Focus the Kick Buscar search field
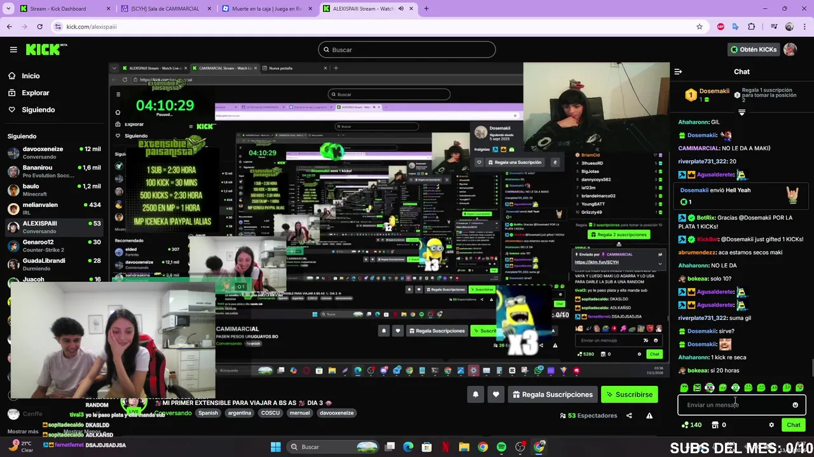814x457 pixels. [407, 50]
